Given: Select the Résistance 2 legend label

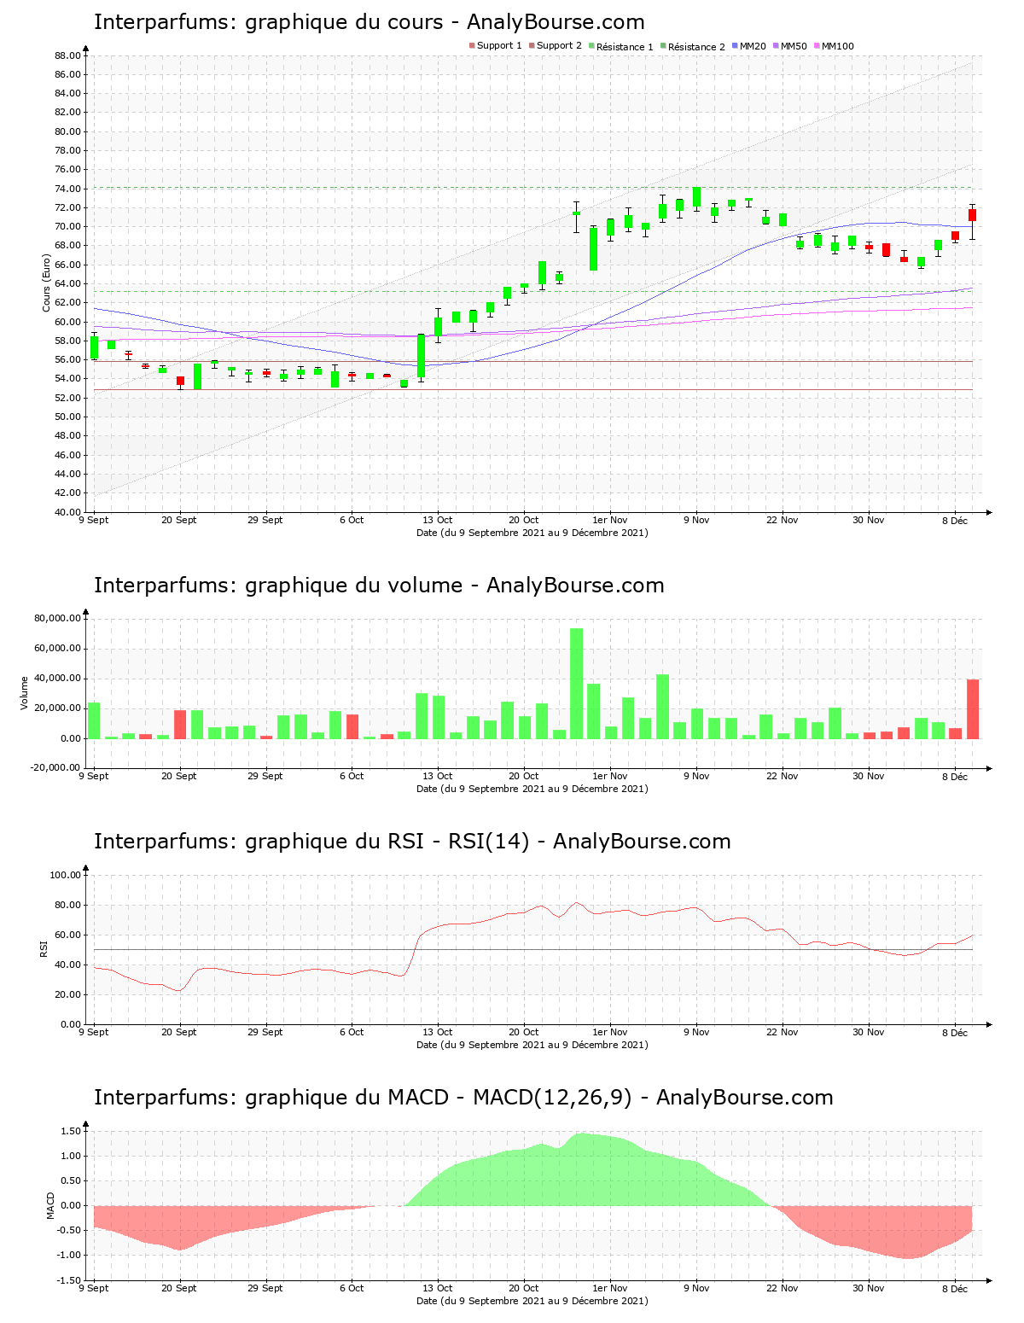Looking at the screenshot, I should pos(696,47).
